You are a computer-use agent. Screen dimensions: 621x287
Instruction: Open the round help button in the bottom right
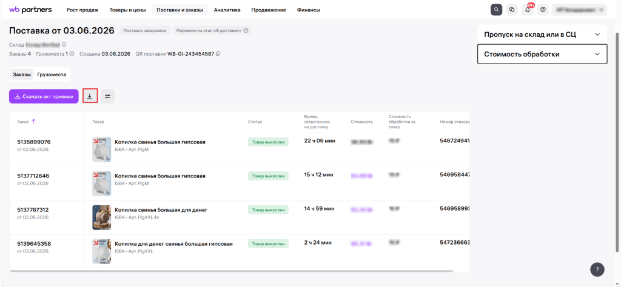597,269
